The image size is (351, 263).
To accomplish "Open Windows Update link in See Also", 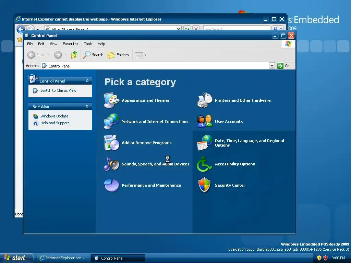I will (x=55, y=116).
